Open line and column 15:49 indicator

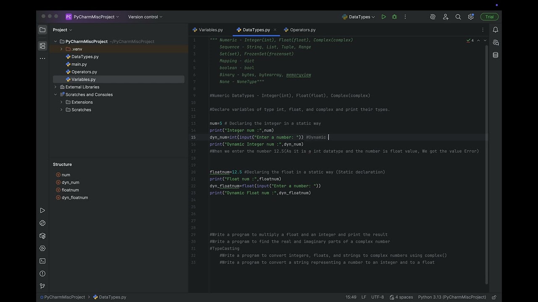[x=351, y=297]
